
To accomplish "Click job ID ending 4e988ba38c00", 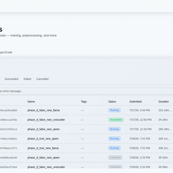I will [x=8, y=158].
